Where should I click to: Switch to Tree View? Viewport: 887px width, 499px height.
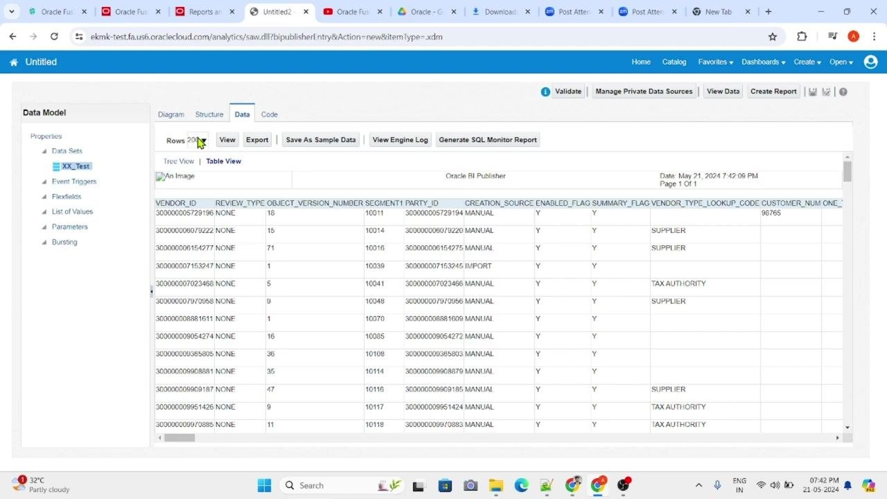click(x=179, y=161)
